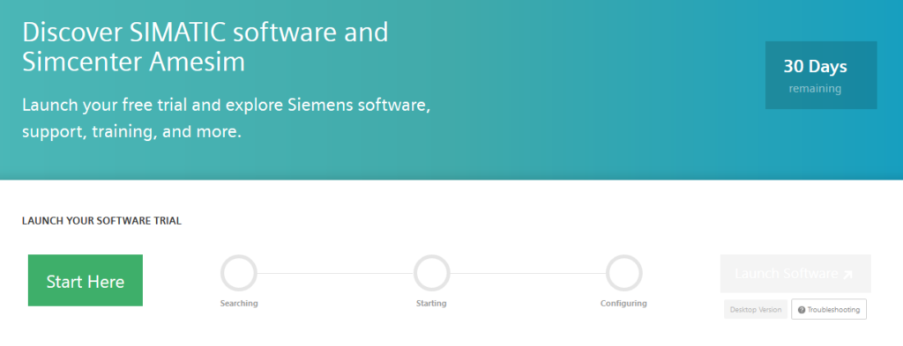Select the Desktop Version button
Viewport: 903px width, 346px height.
pyautogui.click(x=756, y=309)
